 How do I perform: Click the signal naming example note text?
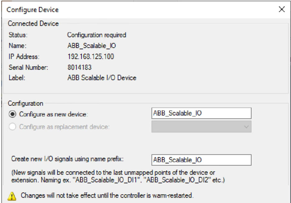click(118, 176)
